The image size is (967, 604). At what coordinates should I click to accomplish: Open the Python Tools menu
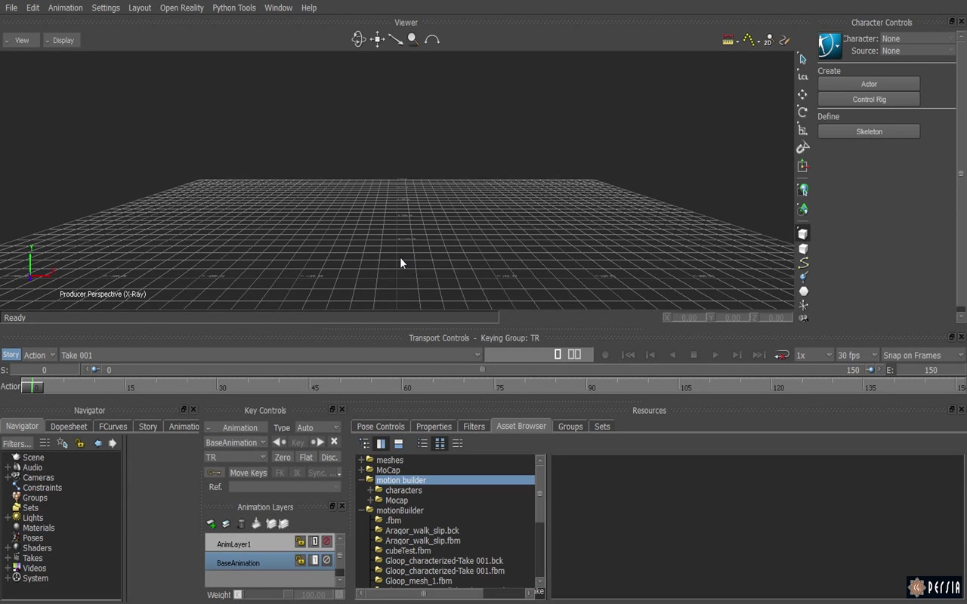coord(233,8)
